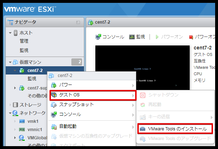Viewport: 218px width, 149px height.
Task: Click the 監視 toolbar button label
Action: [141, 37]
